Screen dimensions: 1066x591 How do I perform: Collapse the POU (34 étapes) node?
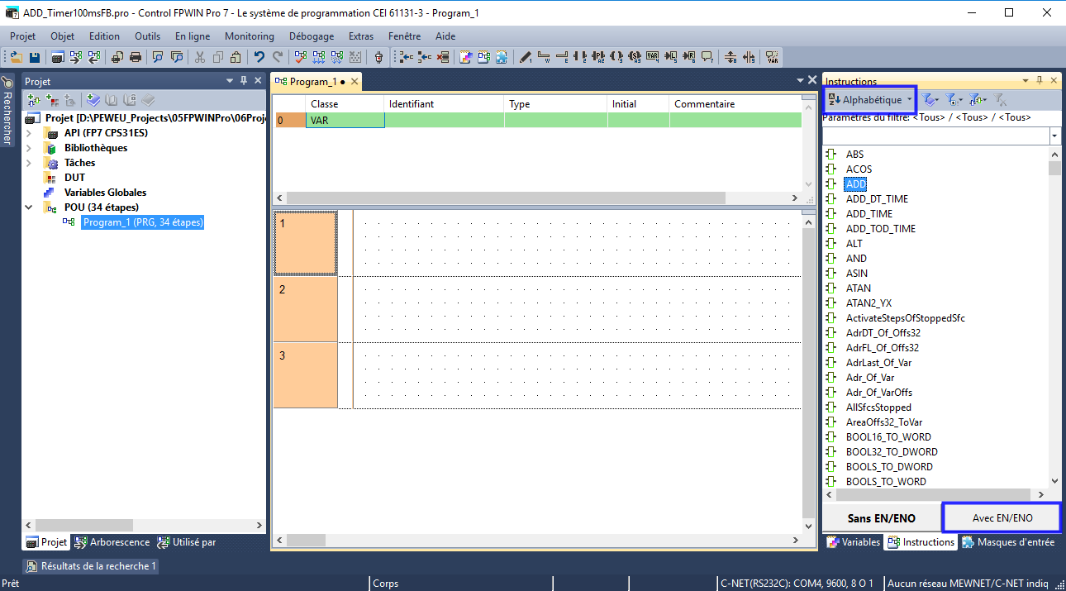click(29, 207)
